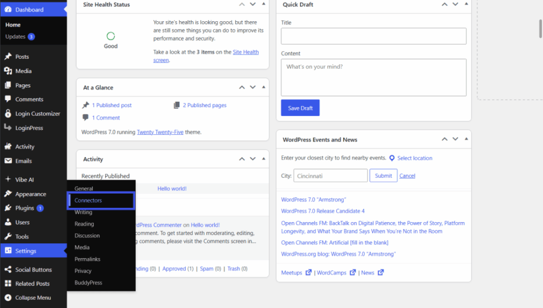Move At a Glance widget up

point(242,87)
